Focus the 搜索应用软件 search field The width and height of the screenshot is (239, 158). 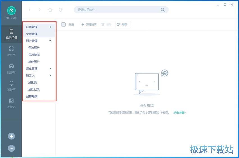pyautogui.click(x=121, y=10)
